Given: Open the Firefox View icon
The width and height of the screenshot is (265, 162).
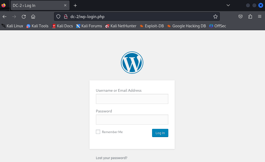Looking at the screenshot, I should click(3, 5).
